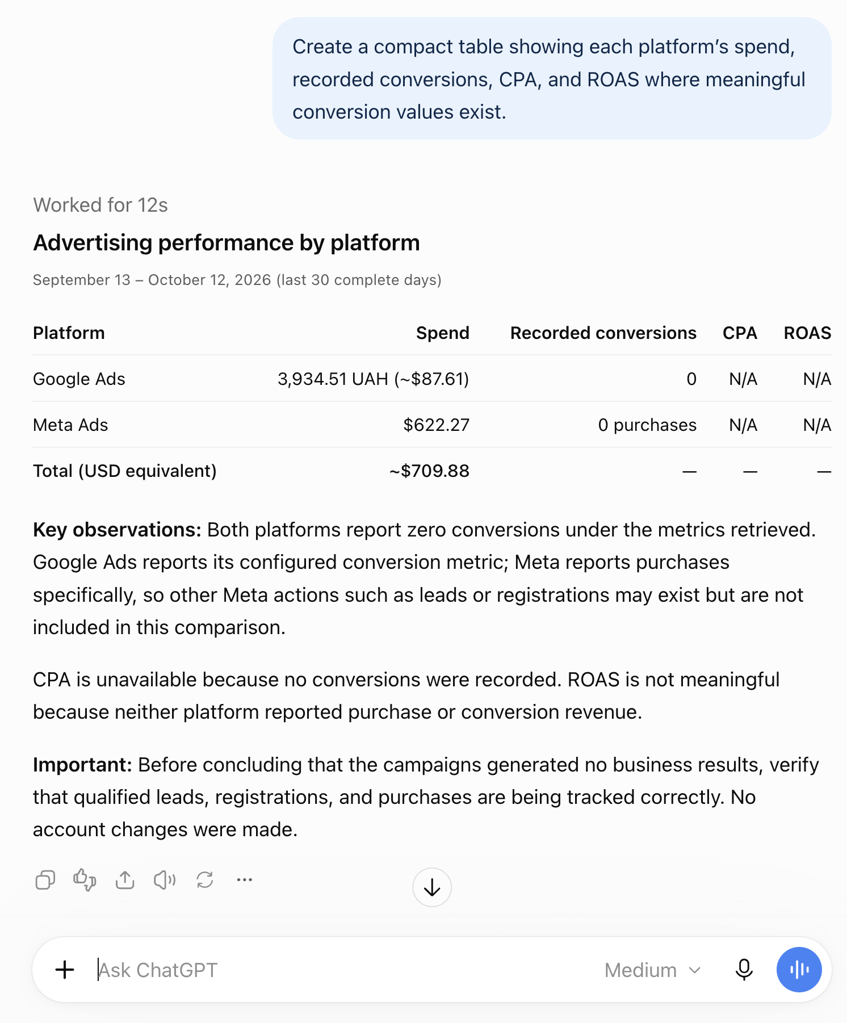
Task: Rate the response with the thumbs icon
Action: [85, 880]
